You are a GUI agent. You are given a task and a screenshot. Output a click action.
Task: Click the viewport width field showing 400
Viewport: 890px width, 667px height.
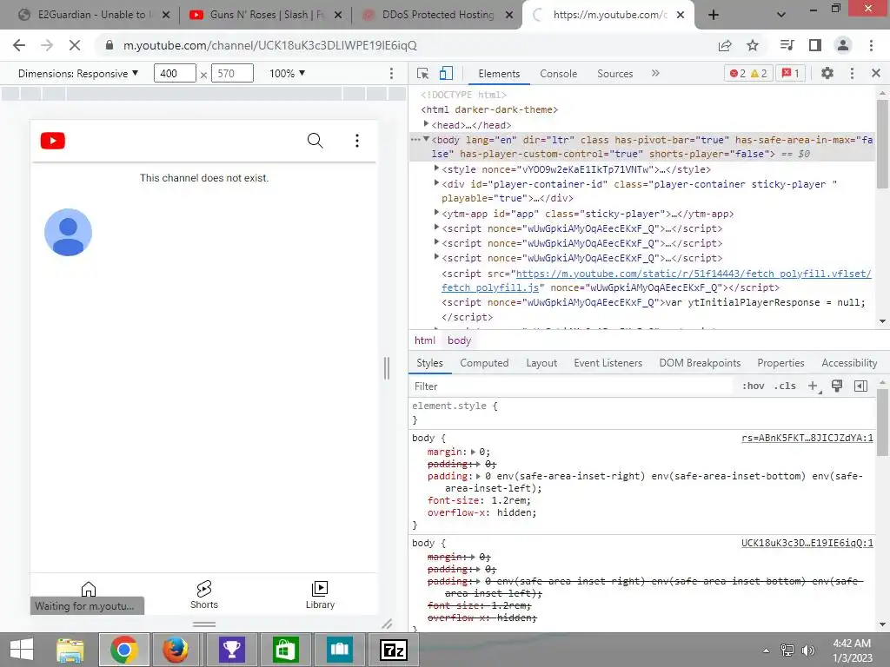tap(175, 73)
